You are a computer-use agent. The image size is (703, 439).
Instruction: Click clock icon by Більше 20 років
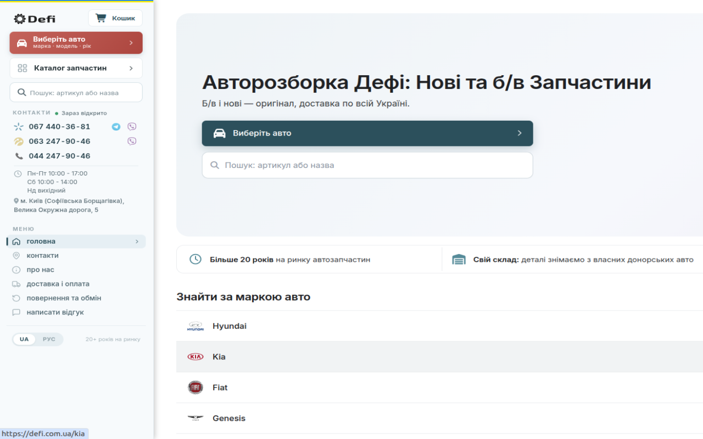click(x=196, y=260)
